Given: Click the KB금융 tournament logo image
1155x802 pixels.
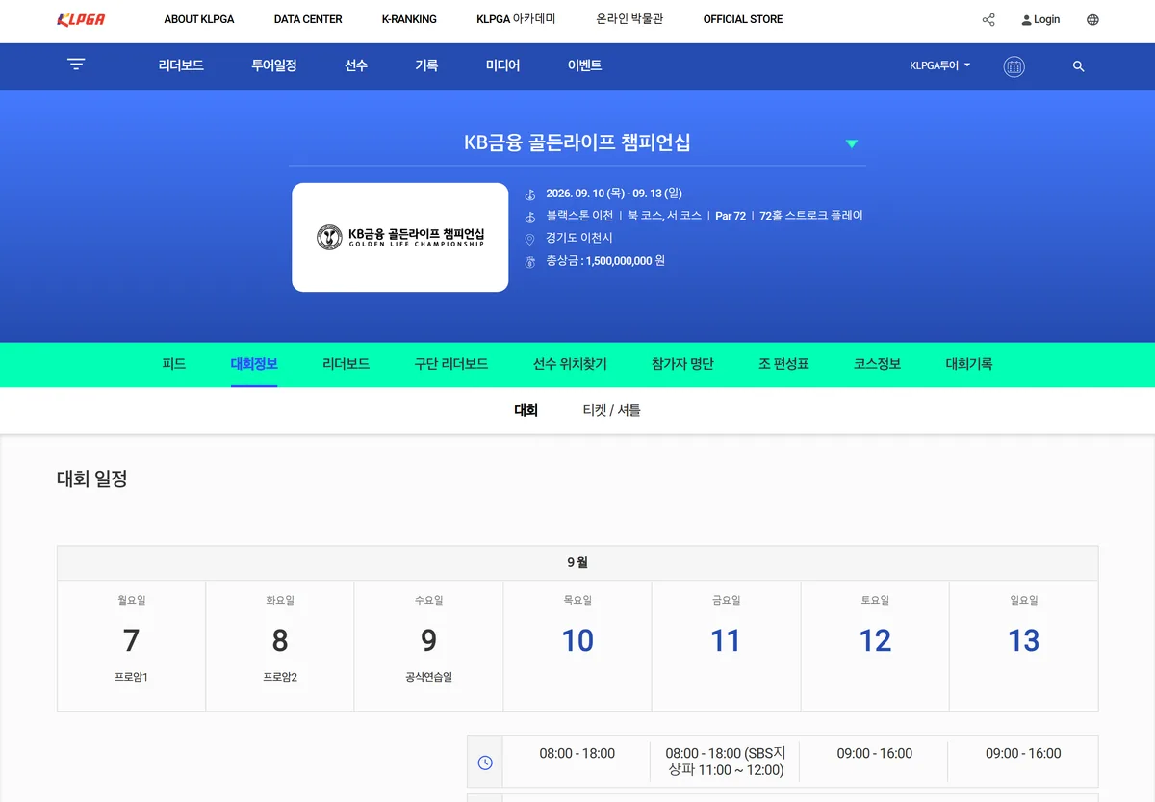Looking at the screenshot, I should pos(400,238).
